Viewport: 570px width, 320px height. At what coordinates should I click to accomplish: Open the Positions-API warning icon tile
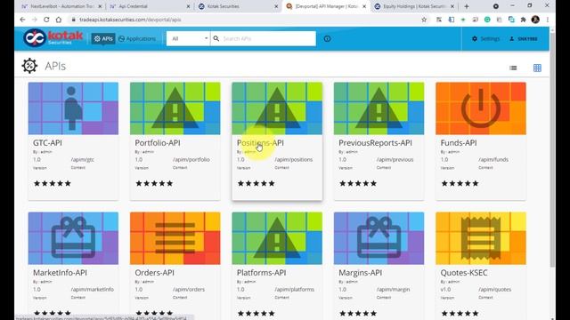277,108
